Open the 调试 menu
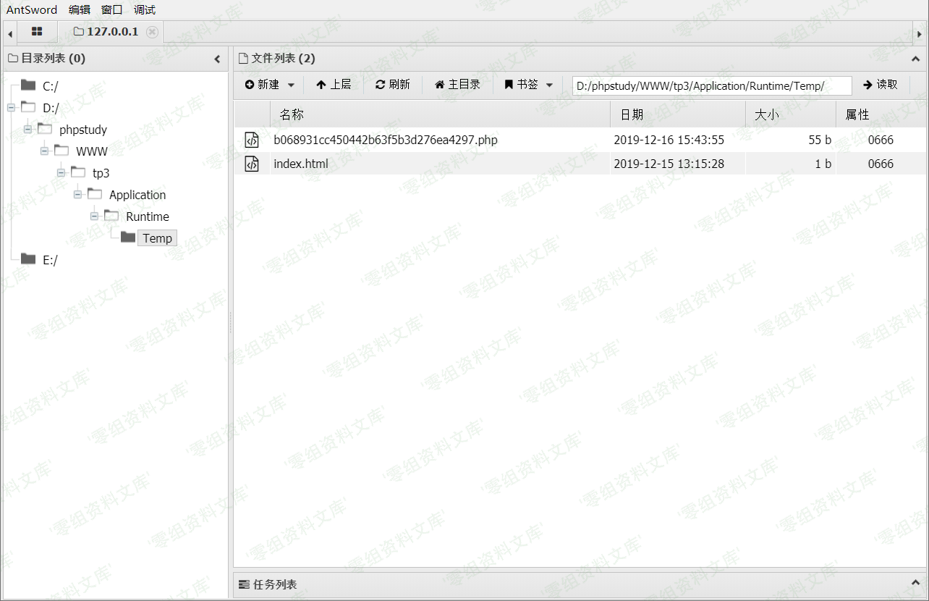Viewport: 929px width, 601px height. (x=145, y=10)
